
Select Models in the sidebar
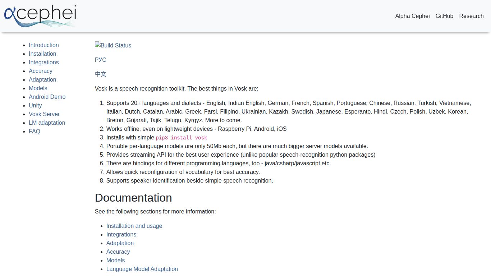38,88
